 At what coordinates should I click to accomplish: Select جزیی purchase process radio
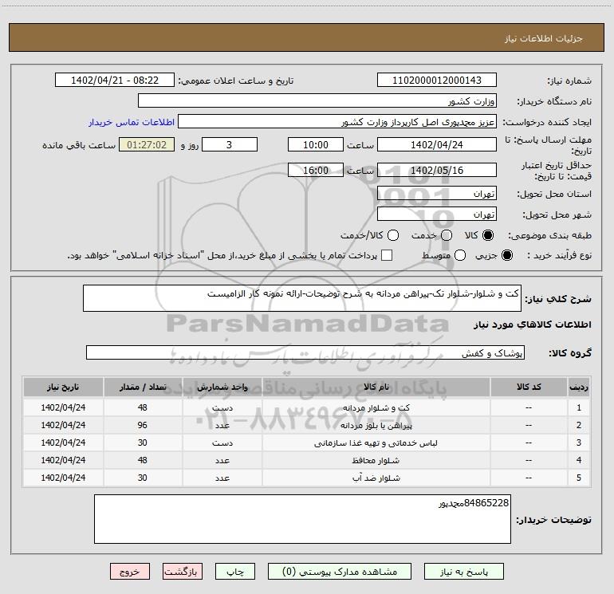pos(507,255)
